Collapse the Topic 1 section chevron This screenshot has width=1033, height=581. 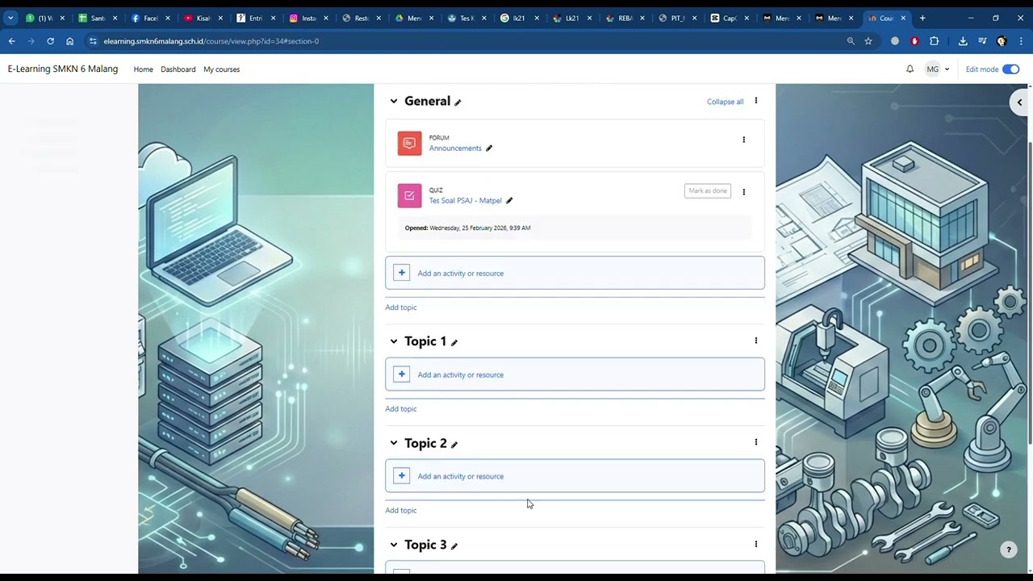394,341
